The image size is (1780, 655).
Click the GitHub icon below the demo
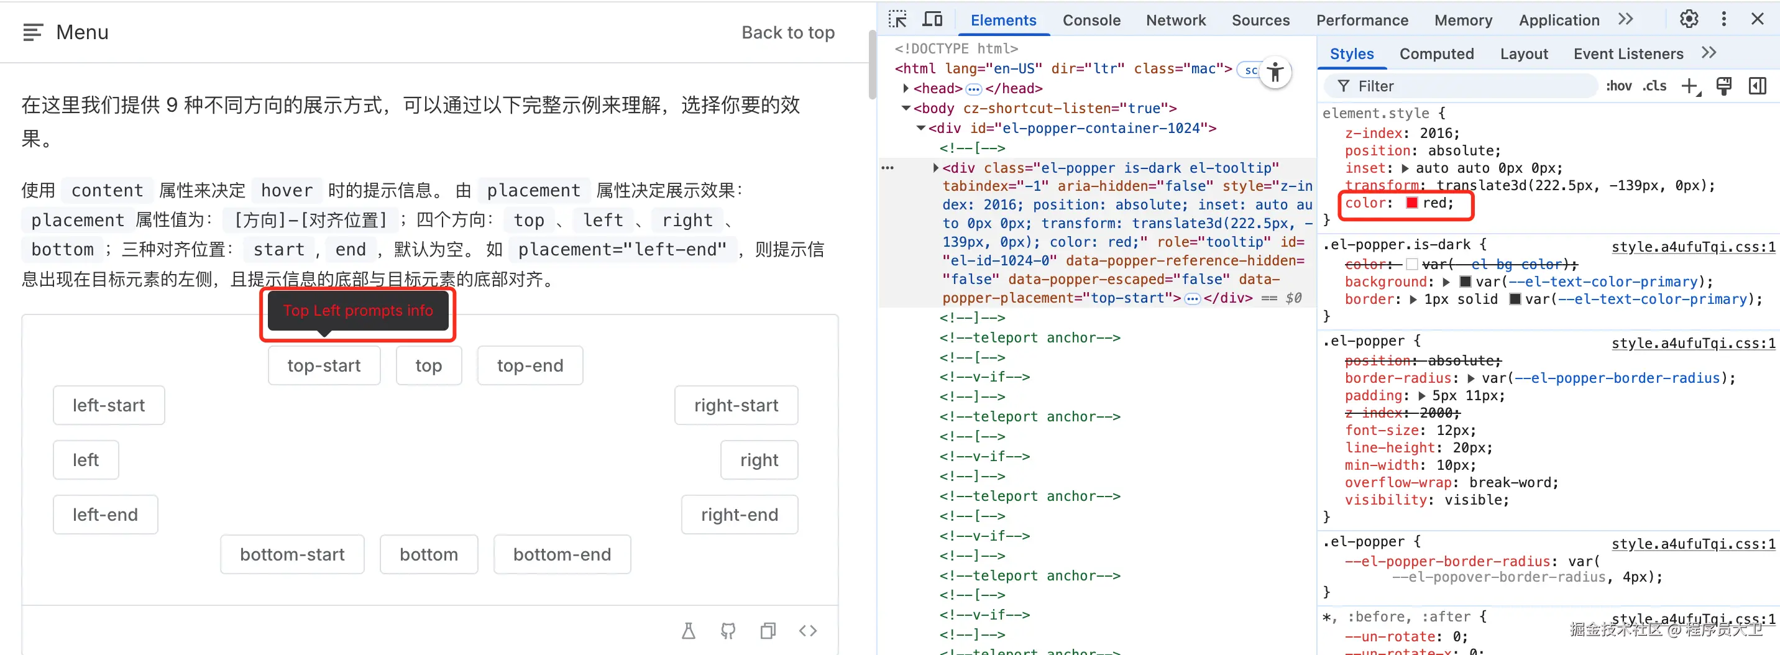pos(728,630)
